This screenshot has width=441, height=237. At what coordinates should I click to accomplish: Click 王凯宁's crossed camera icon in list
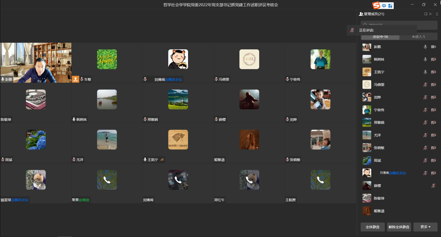(x=433, y=72)
